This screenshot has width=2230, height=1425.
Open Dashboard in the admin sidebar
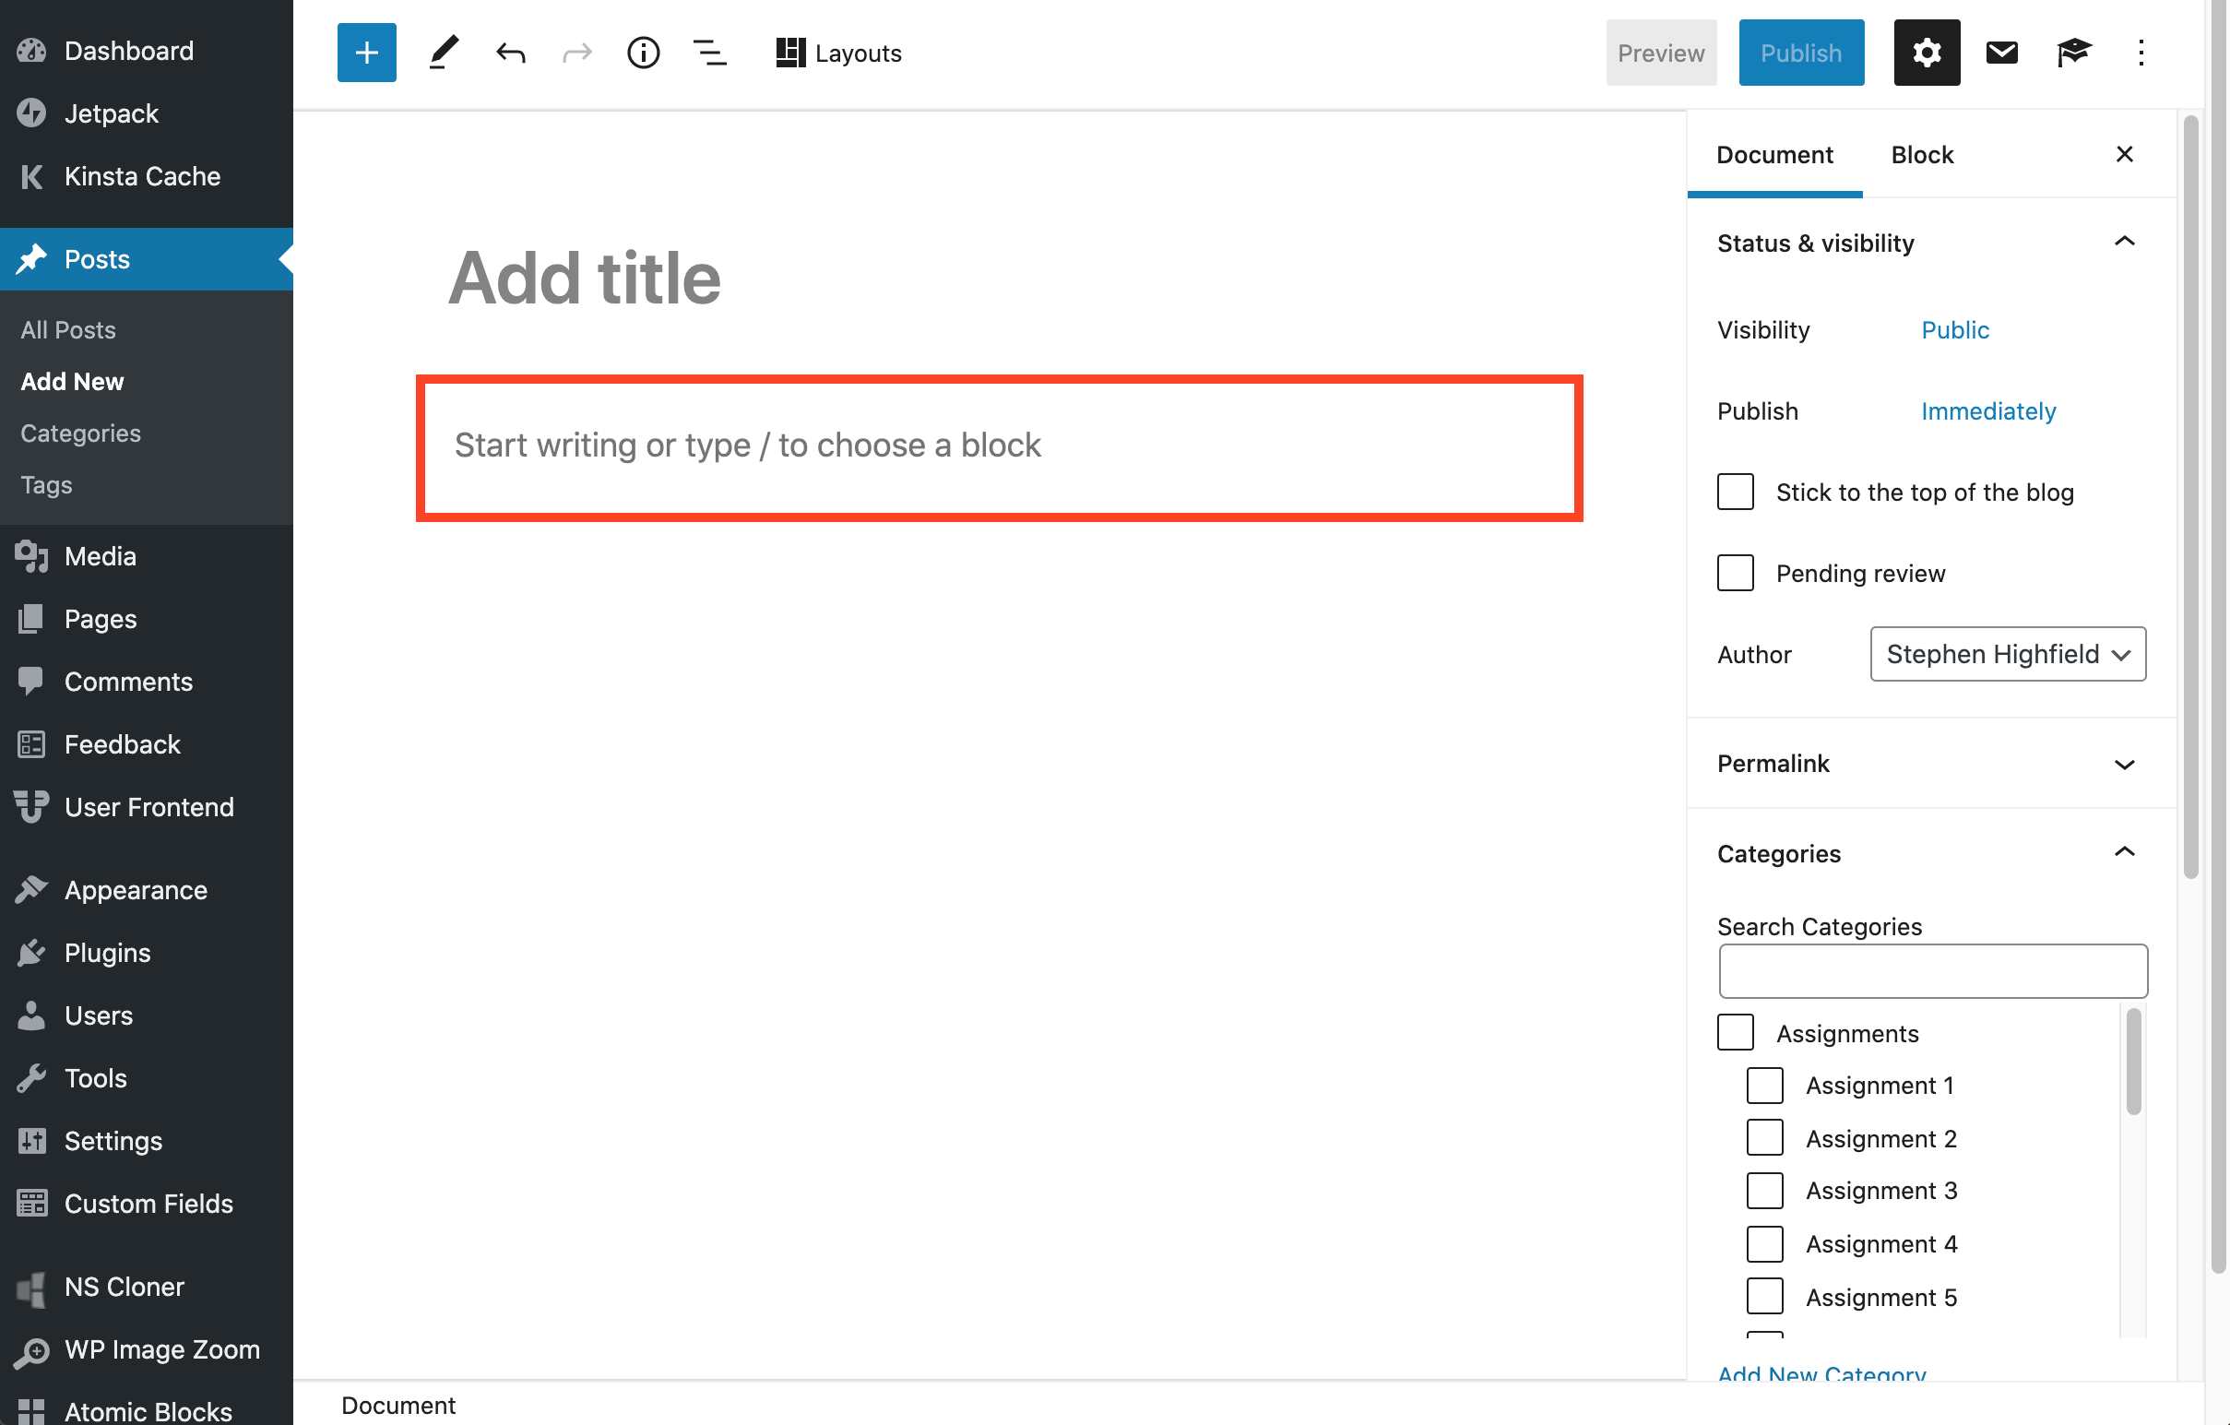click(x=147, y=50)
